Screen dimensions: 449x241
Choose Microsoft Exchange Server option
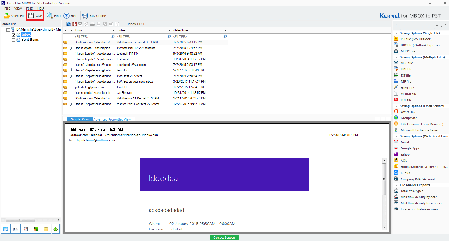pos(416,130)
